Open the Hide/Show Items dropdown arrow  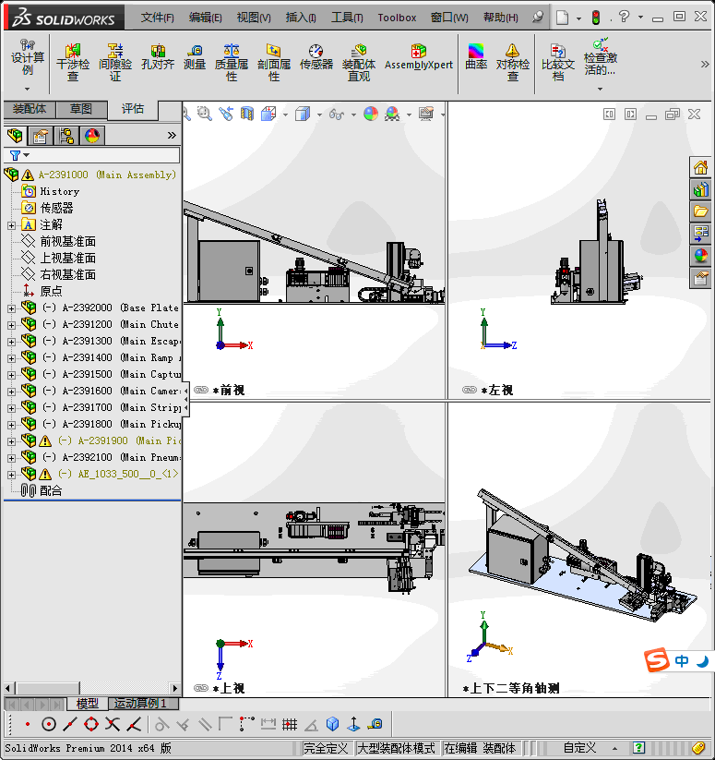pos(353,115)
